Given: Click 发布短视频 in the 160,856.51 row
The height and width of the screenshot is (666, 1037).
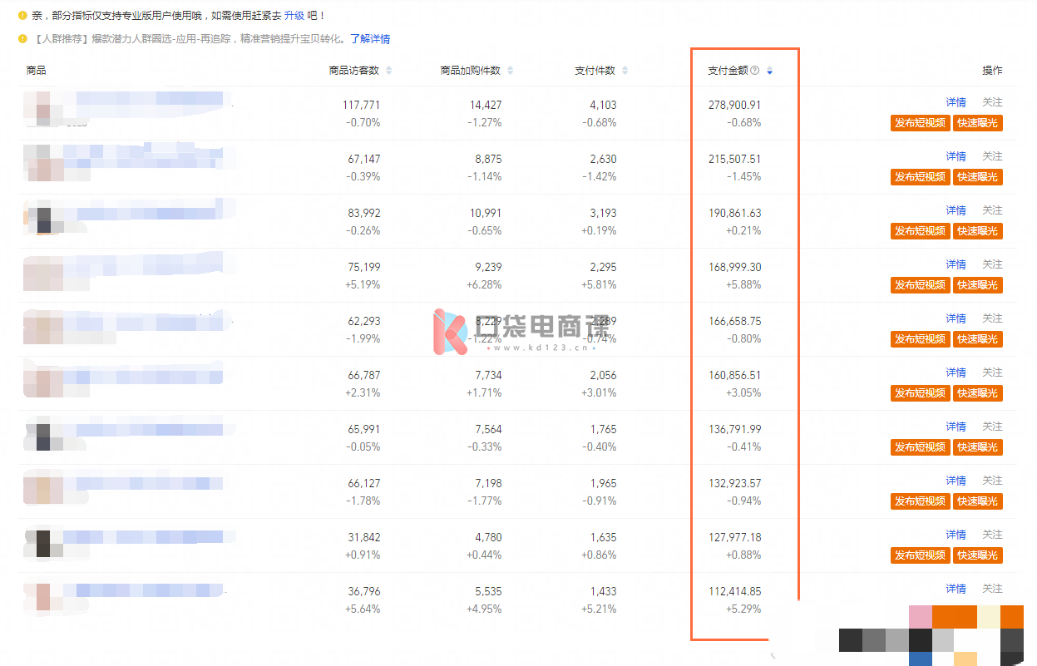Looking at the screenshot, I should (919, 393).
